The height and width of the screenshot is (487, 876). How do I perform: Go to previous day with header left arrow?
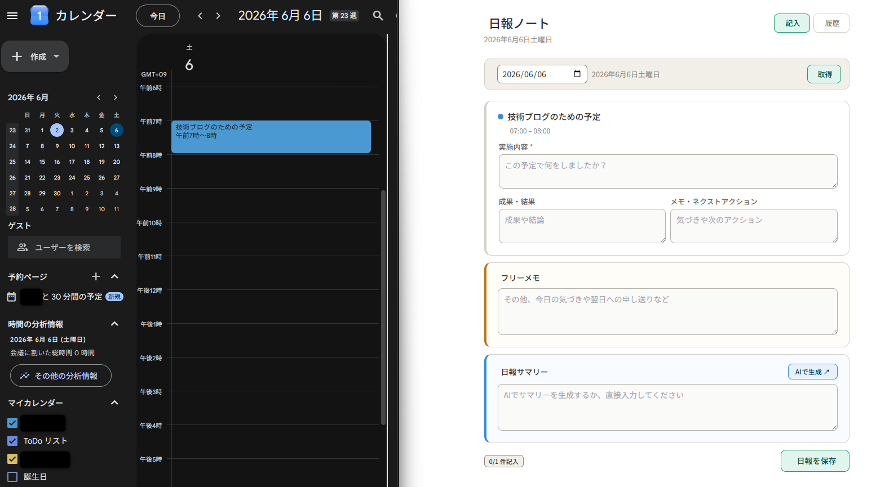(200, 16)
